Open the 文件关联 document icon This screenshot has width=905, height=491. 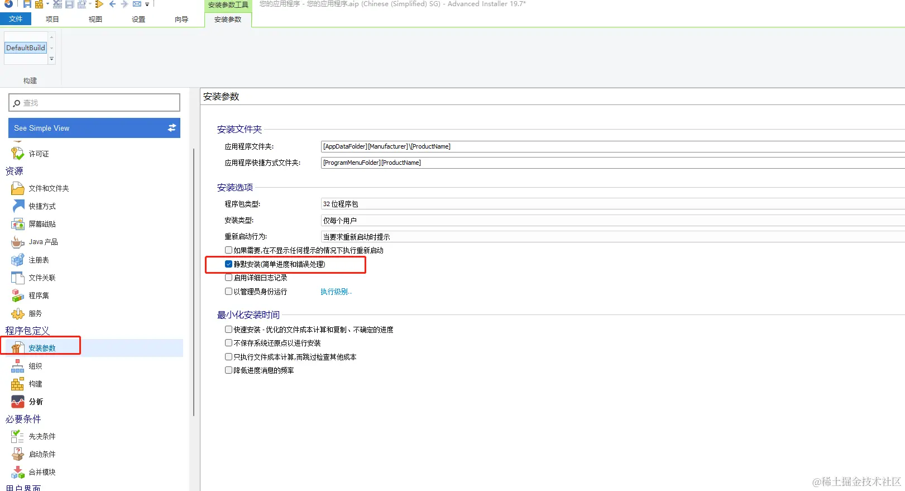[17, 278]
